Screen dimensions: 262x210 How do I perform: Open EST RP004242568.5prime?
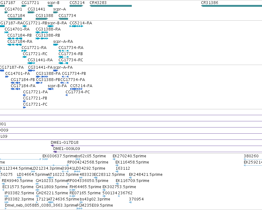(x=68, y=165)
